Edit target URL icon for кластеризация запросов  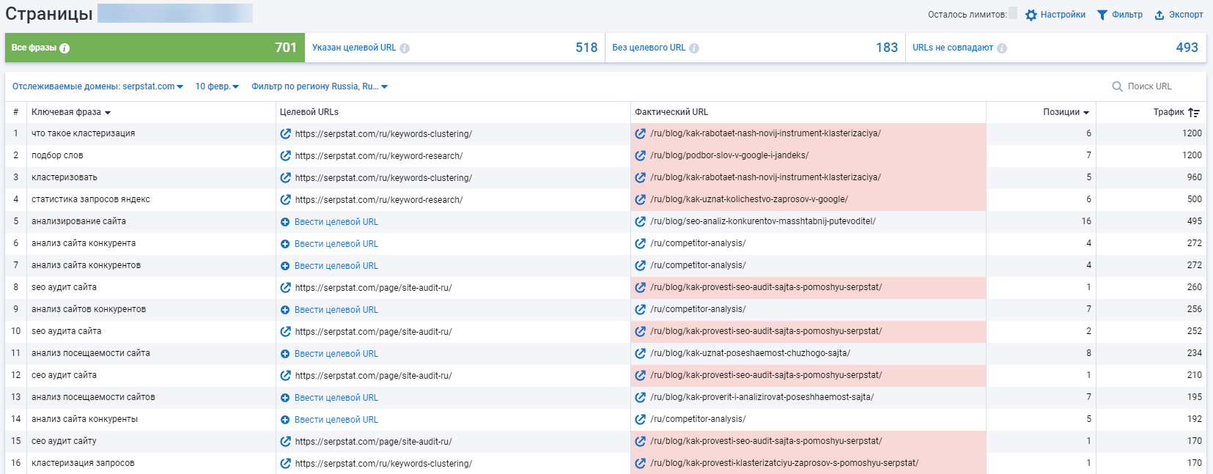pos(286,464)
